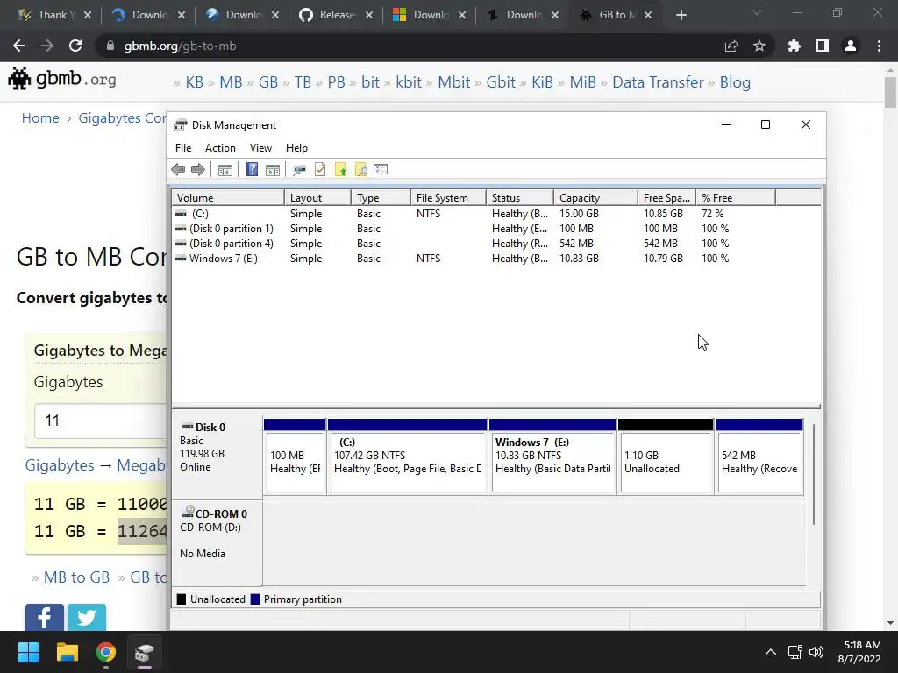Open the Help menu in Disk Management

296,147
